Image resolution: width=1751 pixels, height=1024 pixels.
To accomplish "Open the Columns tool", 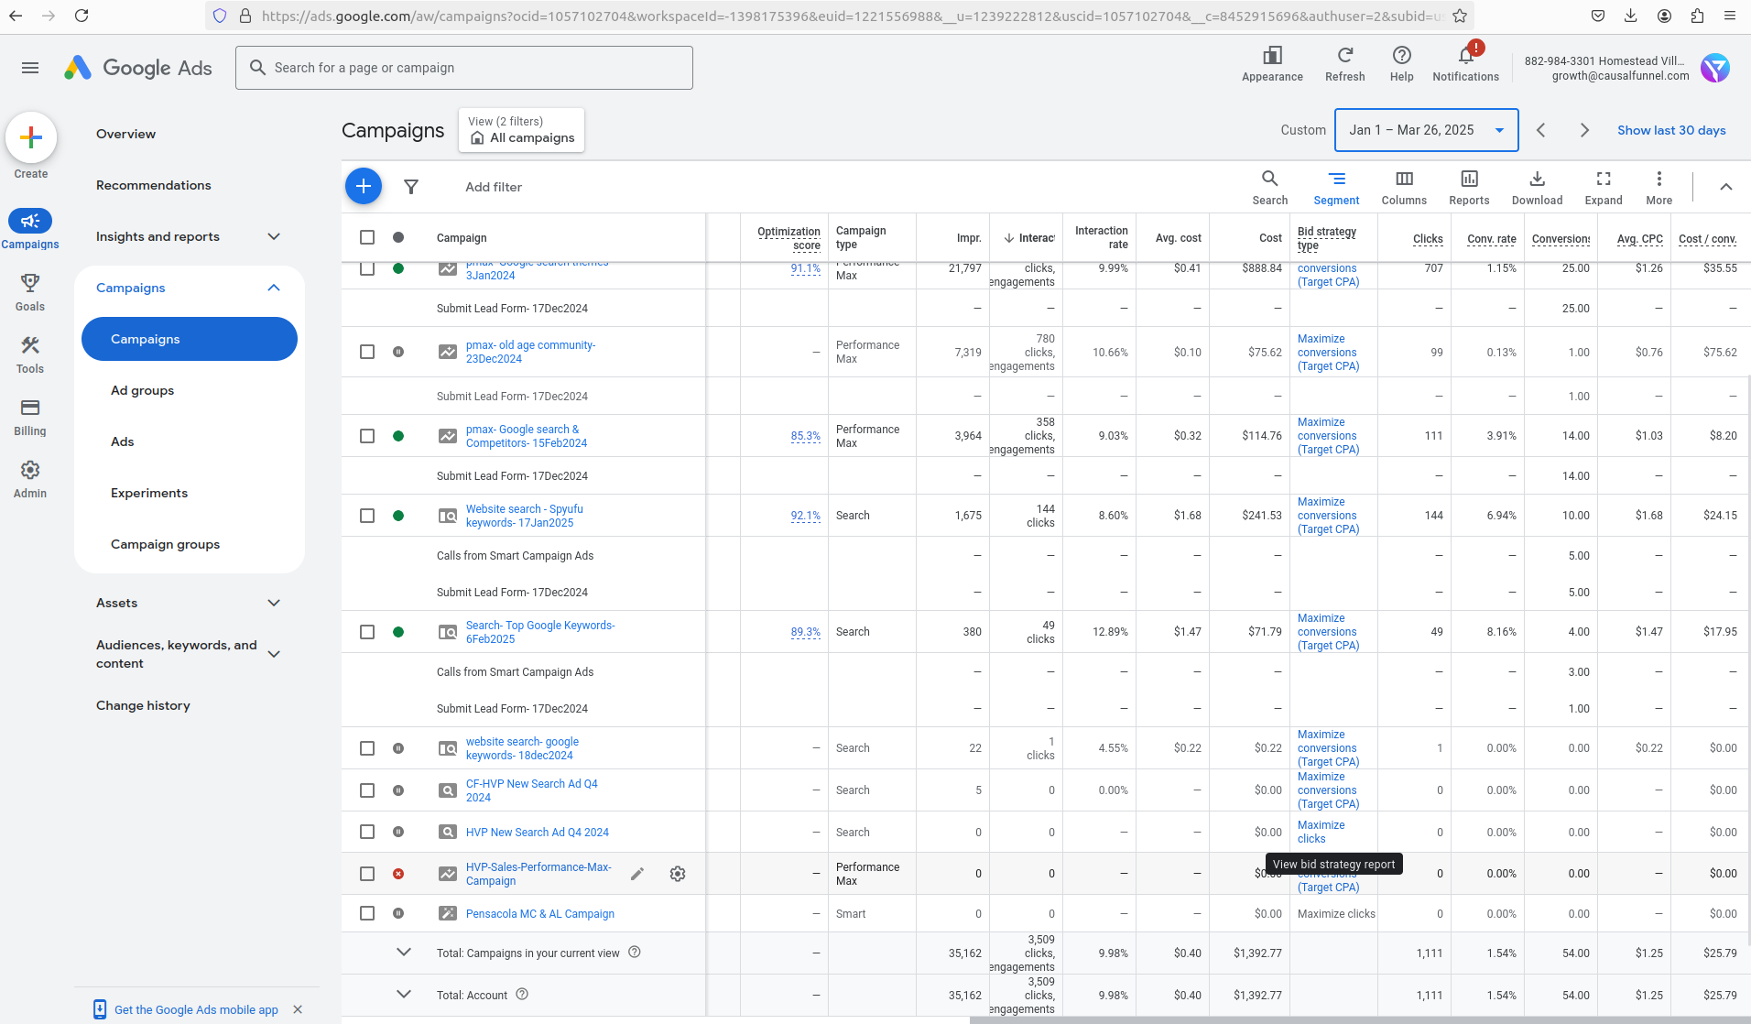I will [1404, 187].
